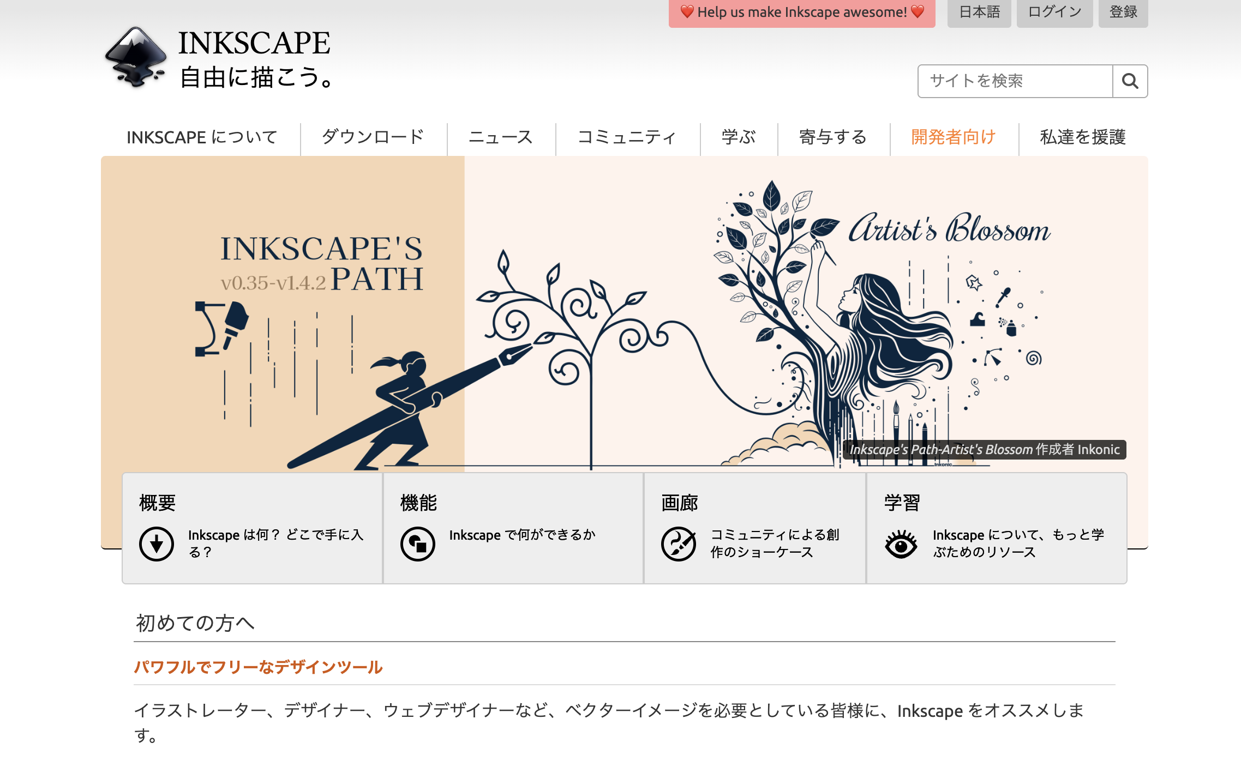
Task: Go to the ニュース menu item
Action: [x=501, y=137]
